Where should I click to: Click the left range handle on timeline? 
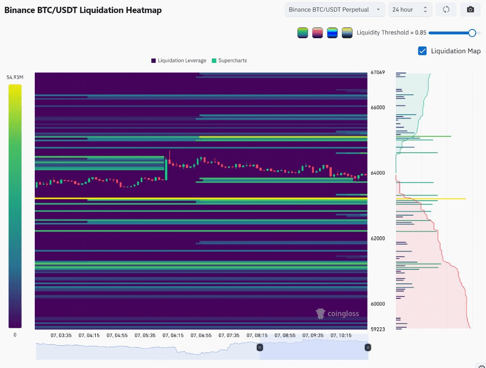point(260,348)
